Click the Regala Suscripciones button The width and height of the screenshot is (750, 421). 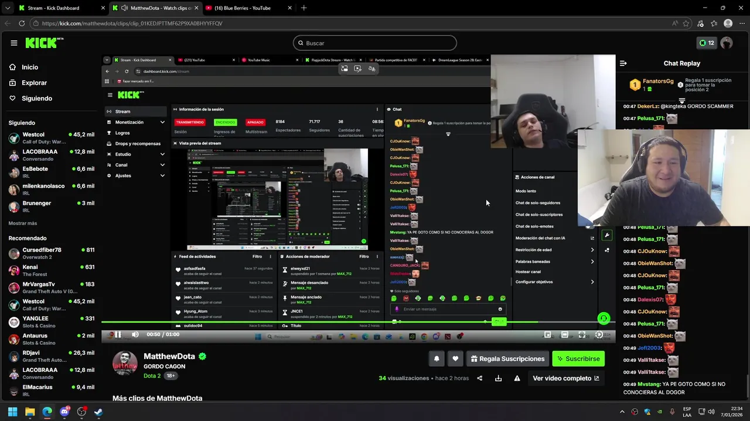pos(507,359)
